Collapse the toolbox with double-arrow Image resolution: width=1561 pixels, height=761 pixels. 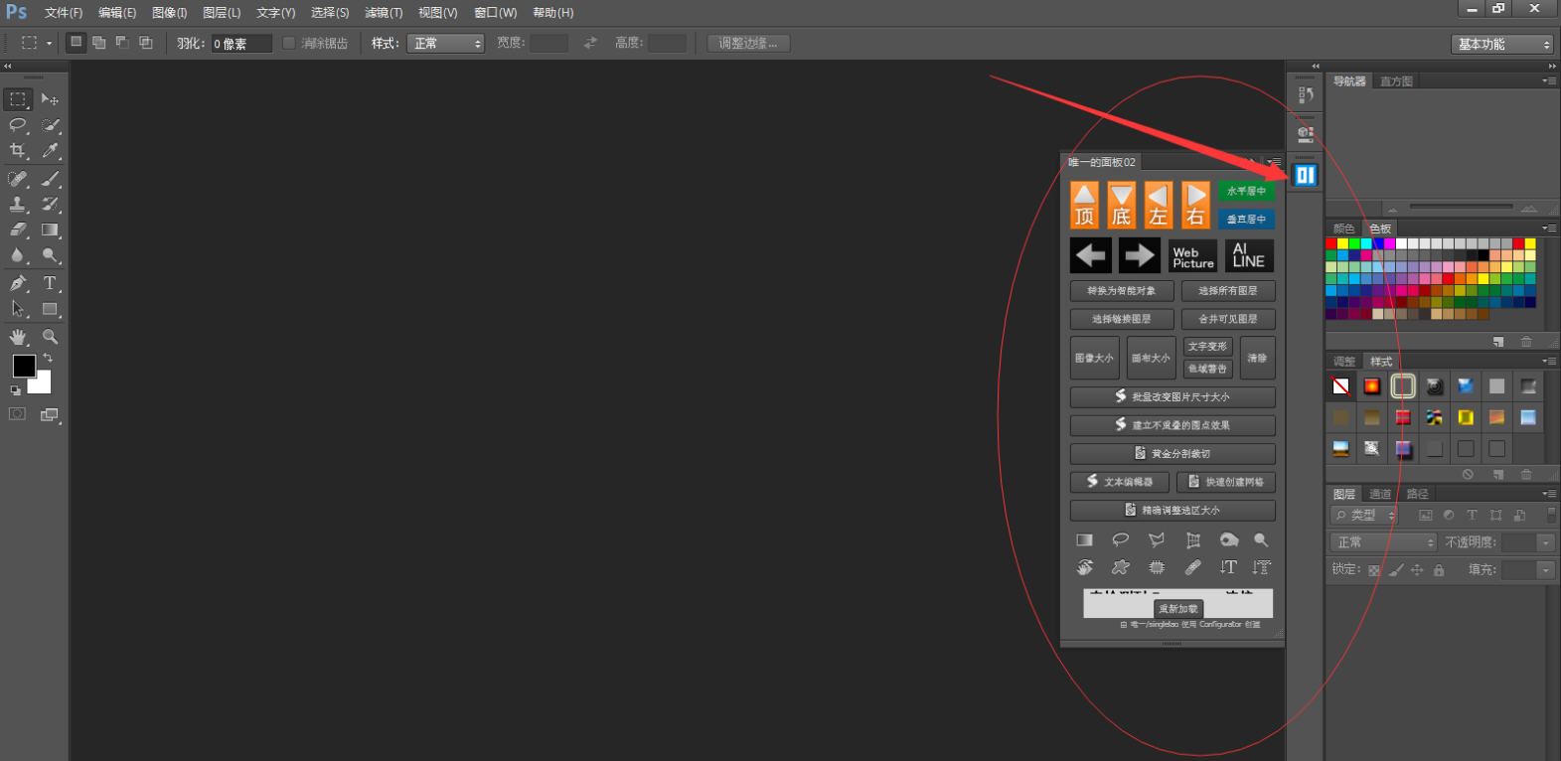pyautogui.click(x=8, y=67)
